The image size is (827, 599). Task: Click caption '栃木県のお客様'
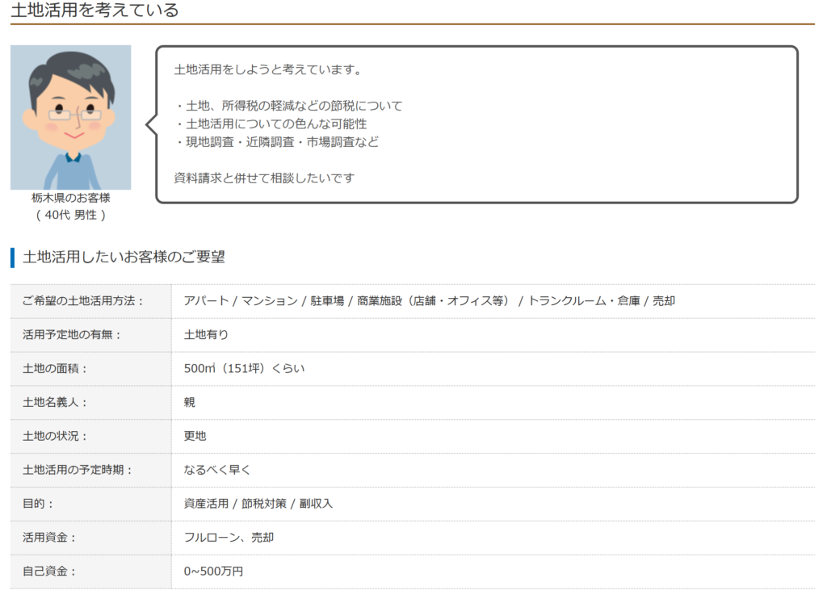pyautogui.click(x=71, y=198)
